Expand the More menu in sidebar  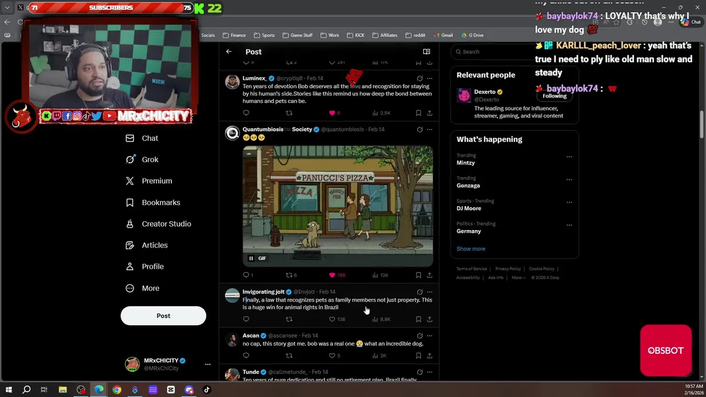[x=142, y=288]
